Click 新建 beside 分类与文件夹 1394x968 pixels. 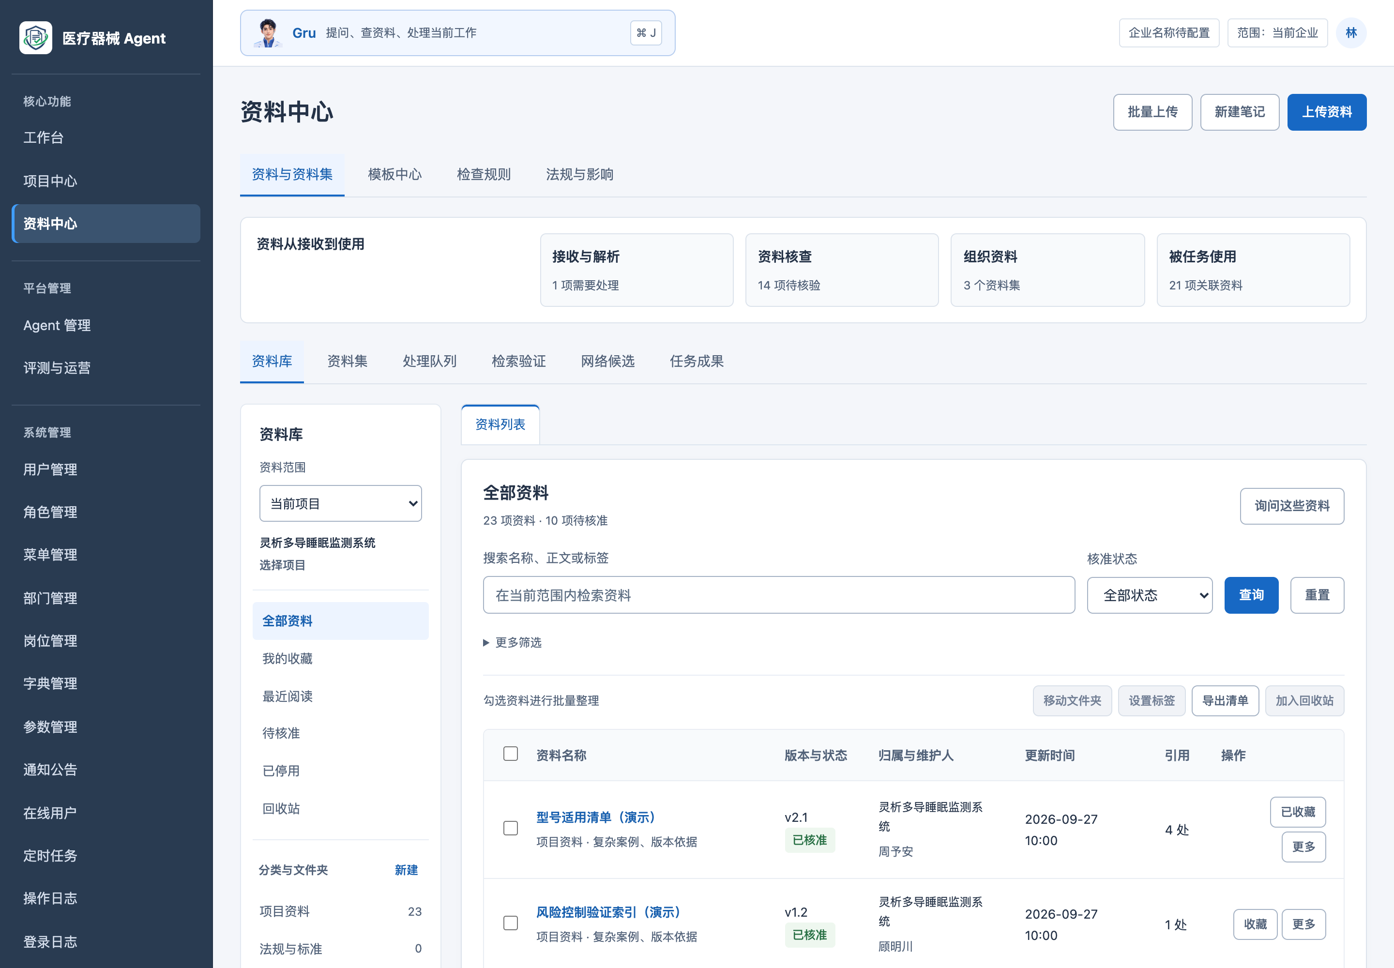click(x=406, y=870)
